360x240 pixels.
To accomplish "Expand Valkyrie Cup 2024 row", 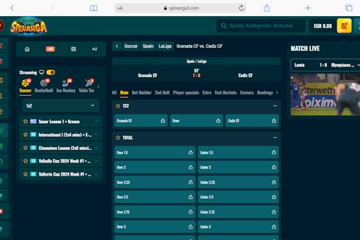I will (x=97, y=174).
